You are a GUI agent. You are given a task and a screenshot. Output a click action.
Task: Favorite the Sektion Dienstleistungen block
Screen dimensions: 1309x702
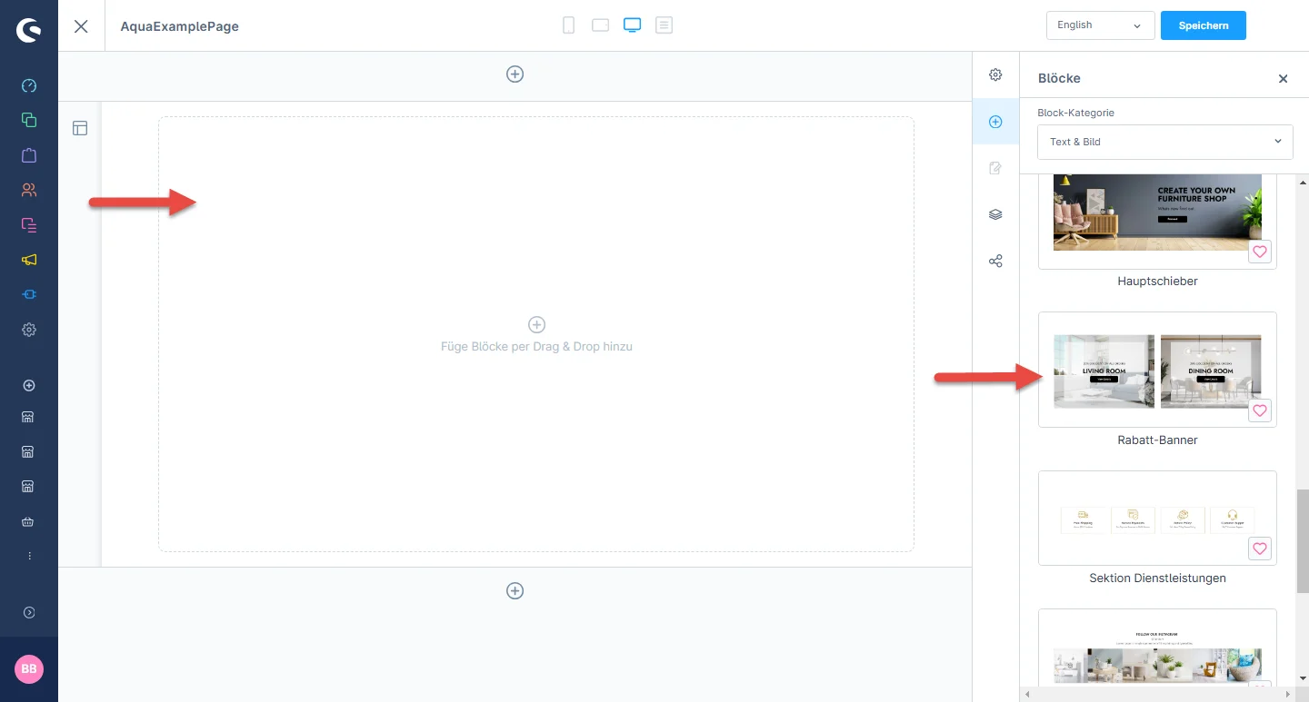[1259, 549]
